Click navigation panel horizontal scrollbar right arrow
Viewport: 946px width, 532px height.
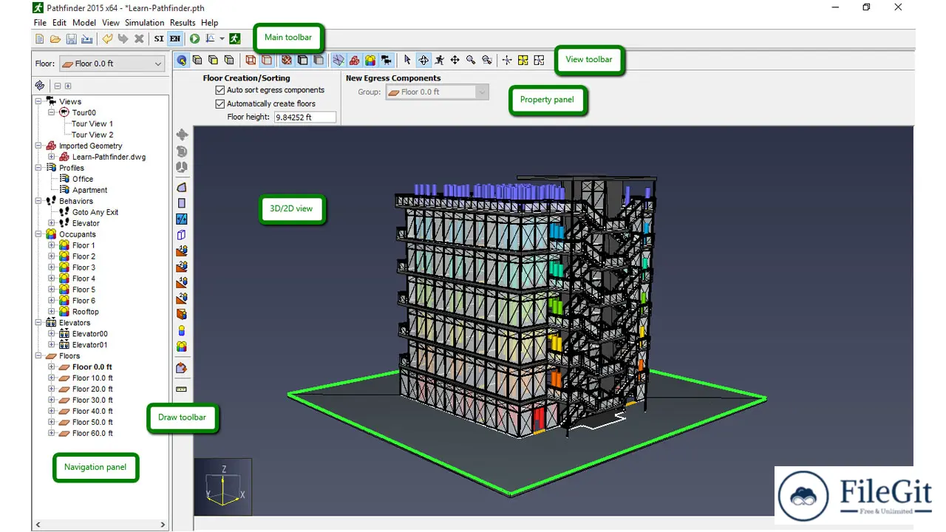164,525
